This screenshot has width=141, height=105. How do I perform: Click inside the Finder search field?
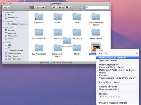pos(98,8)
